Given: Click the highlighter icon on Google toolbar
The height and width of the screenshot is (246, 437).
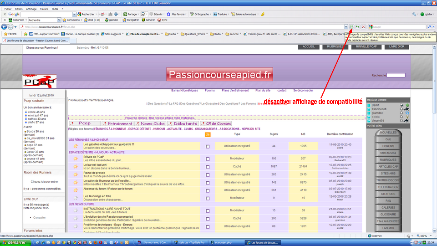Looking at the screenshot, I should coord(263,14).
